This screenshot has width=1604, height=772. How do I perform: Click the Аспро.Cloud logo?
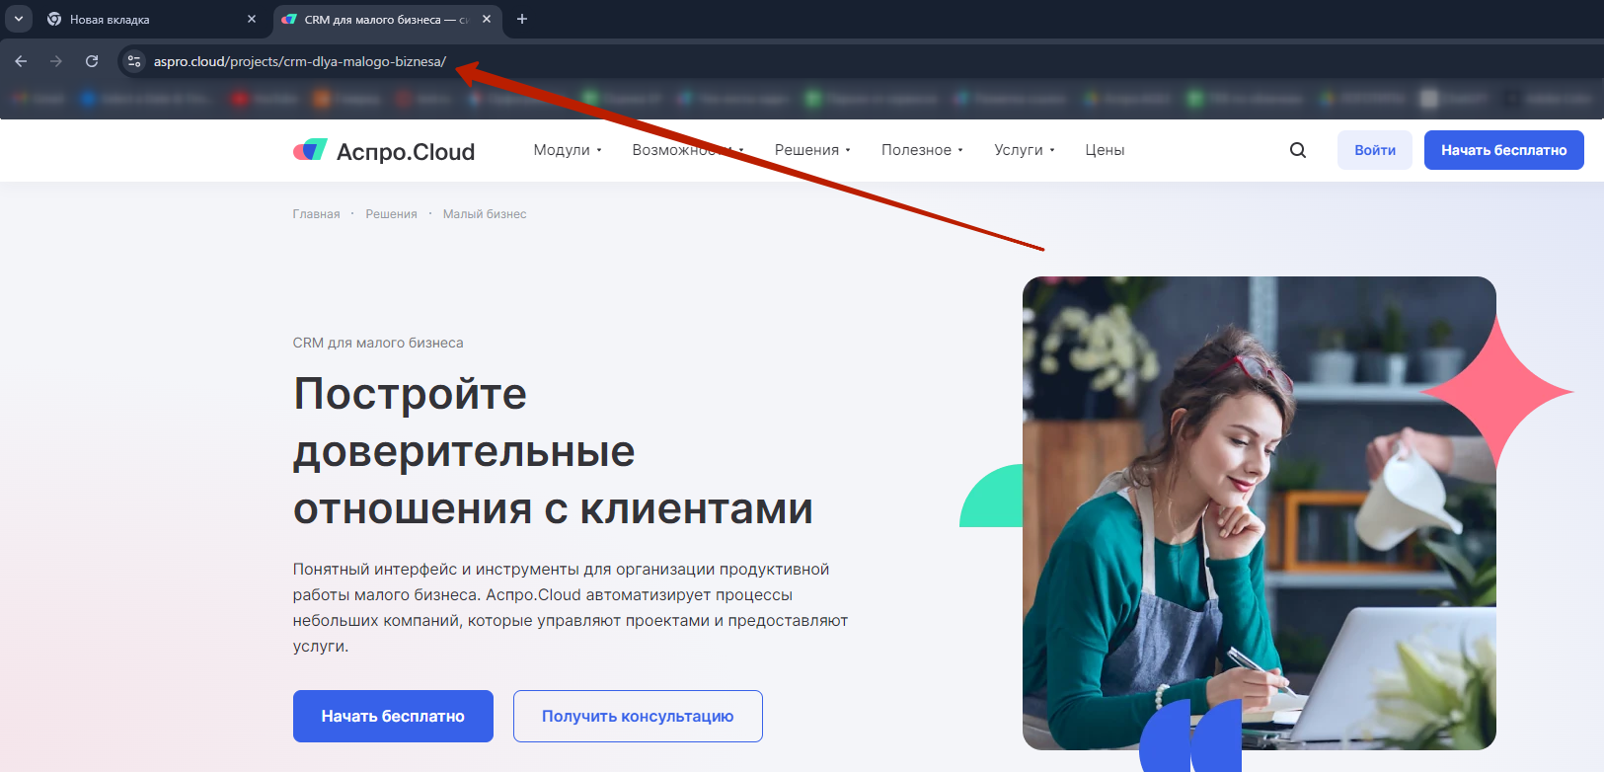pos(384,151)
